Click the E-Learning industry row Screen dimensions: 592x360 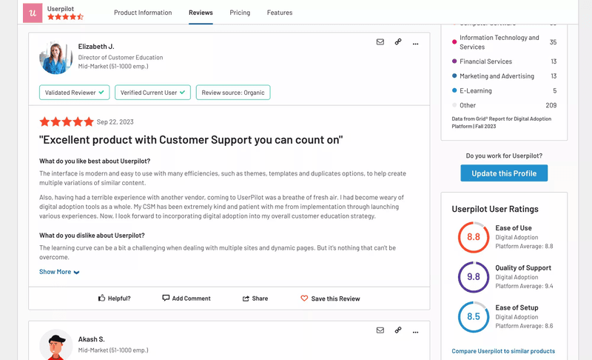tap(504, 90)
